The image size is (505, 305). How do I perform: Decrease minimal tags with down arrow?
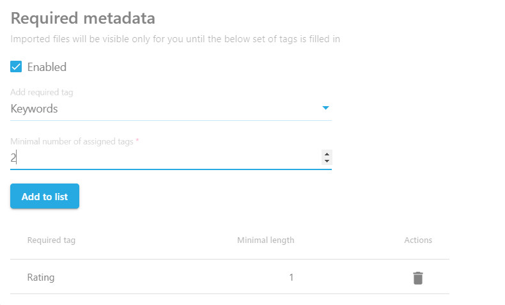coord(327,161)
